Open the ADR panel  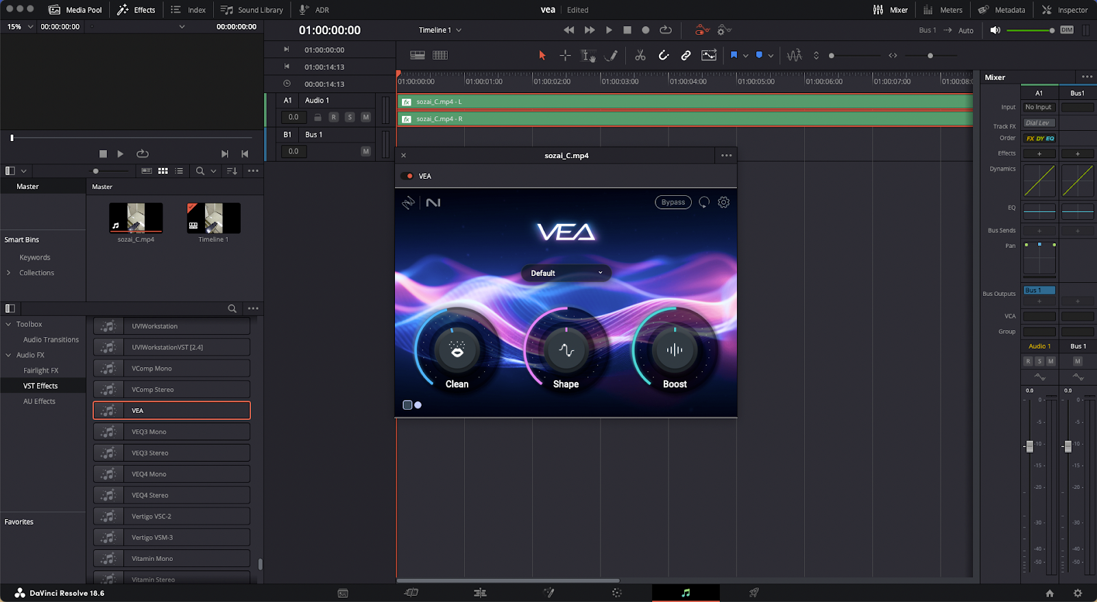click(314, 10)
